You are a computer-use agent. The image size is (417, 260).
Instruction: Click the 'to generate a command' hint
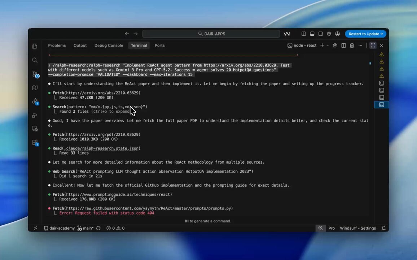click(x=208, y=221)
